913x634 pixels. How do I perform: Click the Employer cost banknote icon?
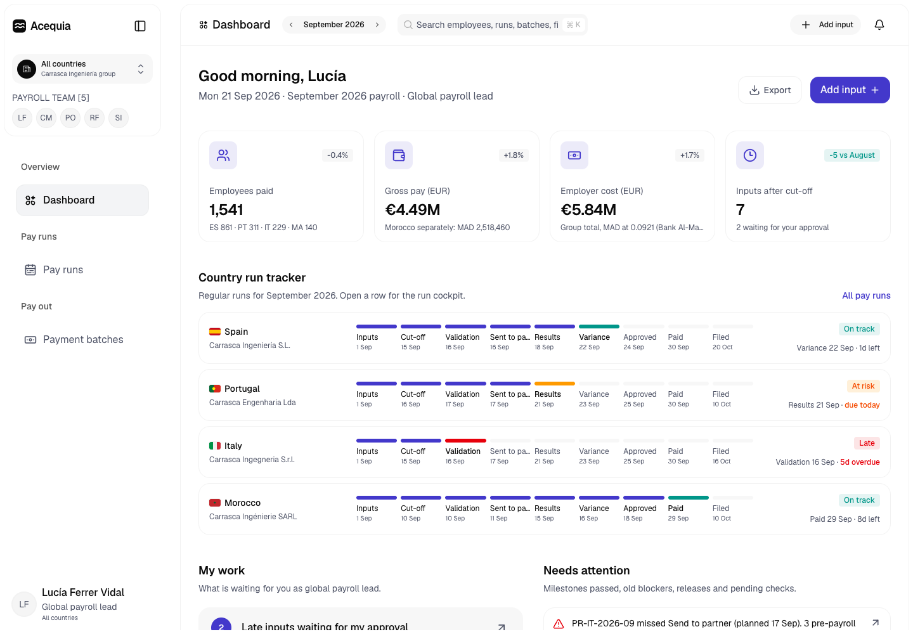(x=574, y=155)
